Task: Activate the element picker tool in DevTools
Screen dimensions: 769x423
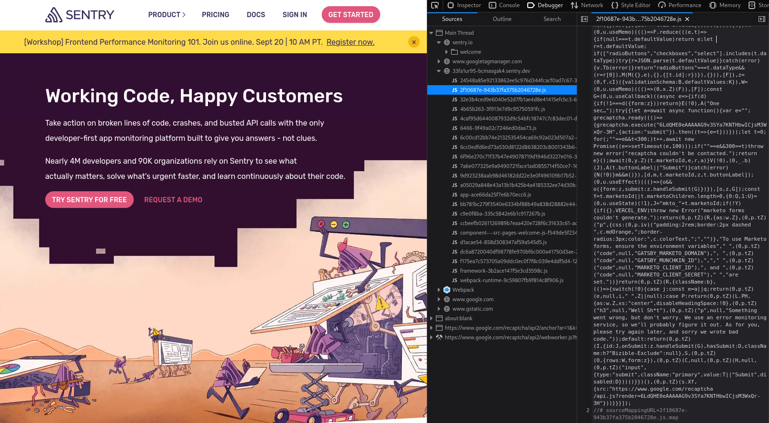Action: click(434, 5)
